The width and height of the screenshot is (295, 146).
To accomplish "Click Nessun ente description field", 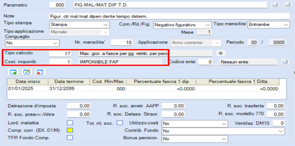I will 248,62.
